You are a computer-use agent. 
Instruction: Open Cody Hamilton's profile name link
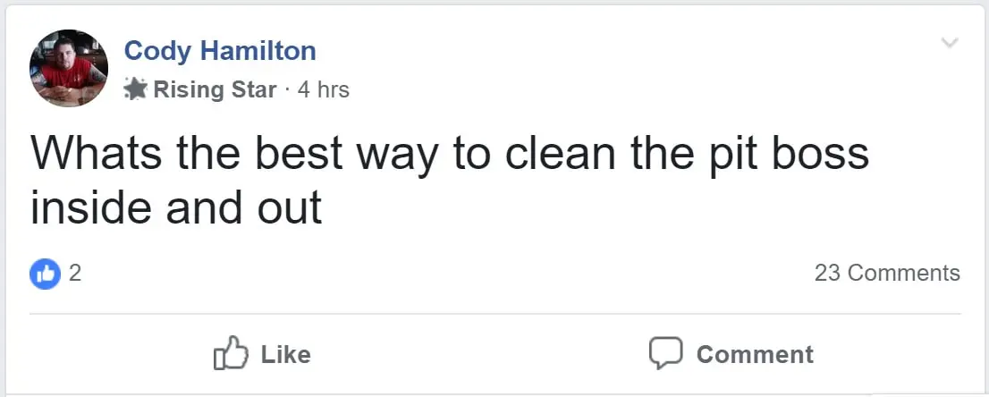(x=220, y=51)
